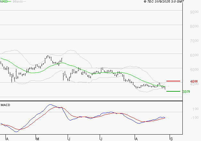Click the MACD -100 axis label
The width and height of the screenshot is (201, 141).
click(x=195, y=118)
